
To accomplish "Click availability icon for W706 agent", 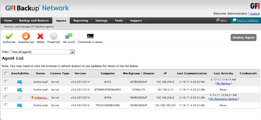I will (19, 98).
